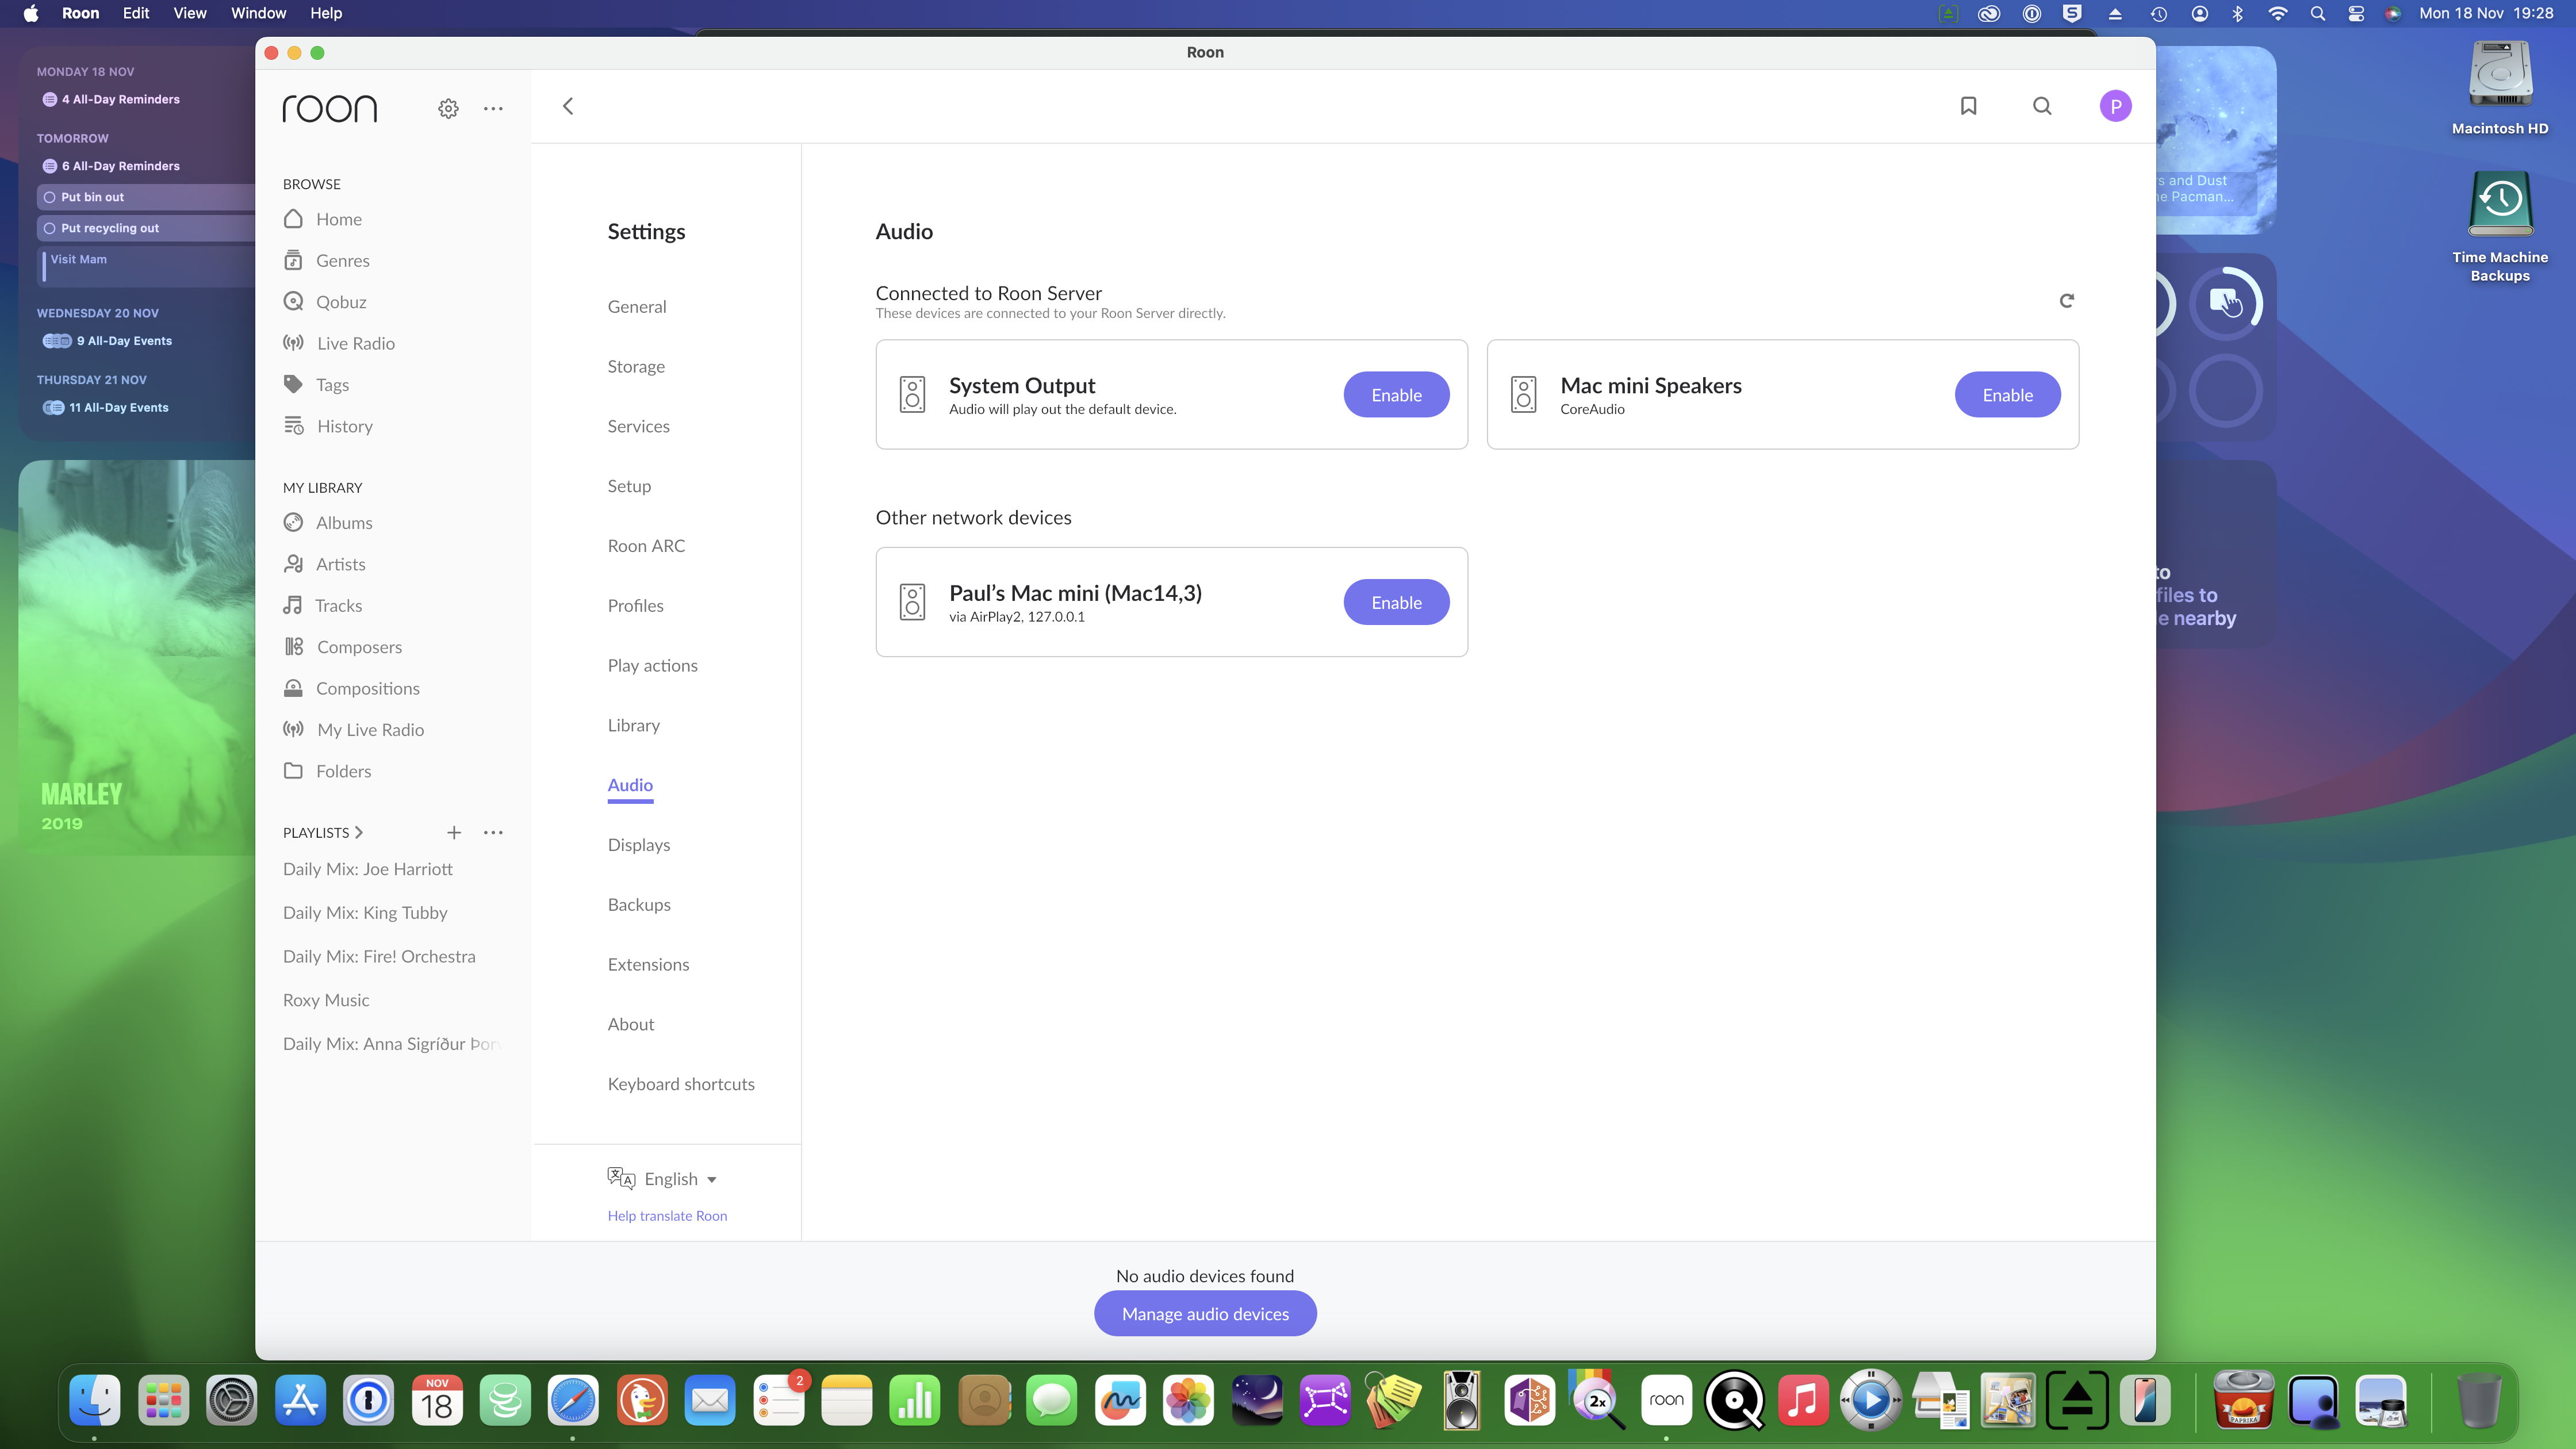
Task: Open View menu in menu bar
Action: (190, 13)
